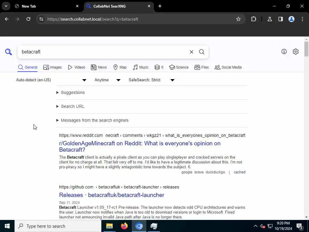This screenshot has width=309, height=232.
Task: Switch to the Files category
Action: [201, 67]
